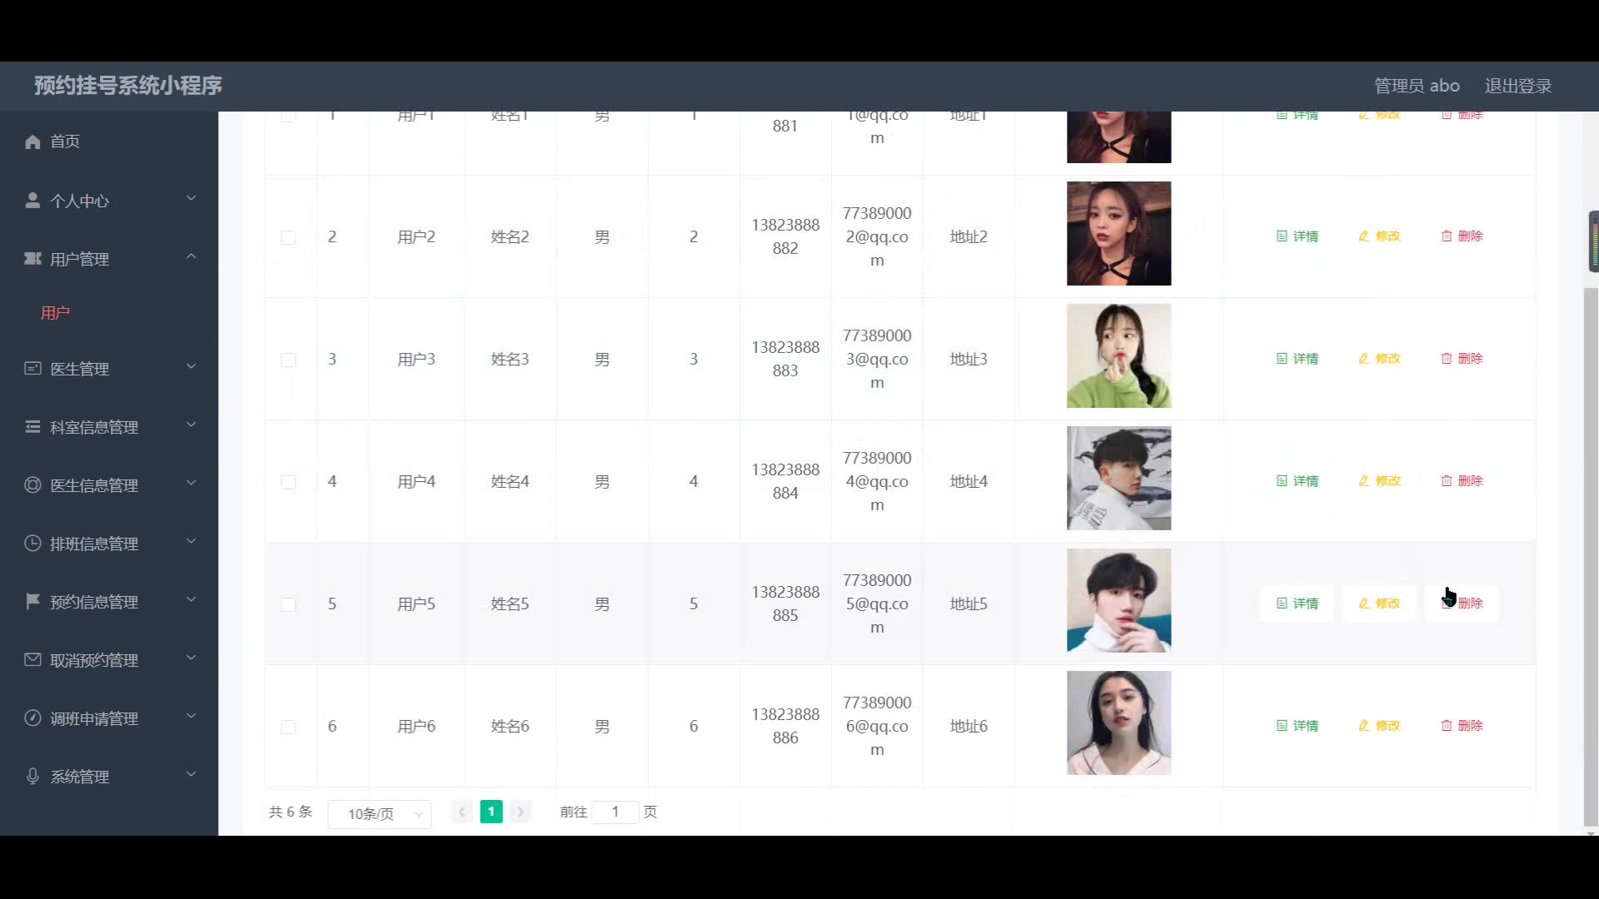Click the flag icon beside 预约信息管理
Image resolution: width=1599 pixels, height=899 pixels.
[32, 601]
